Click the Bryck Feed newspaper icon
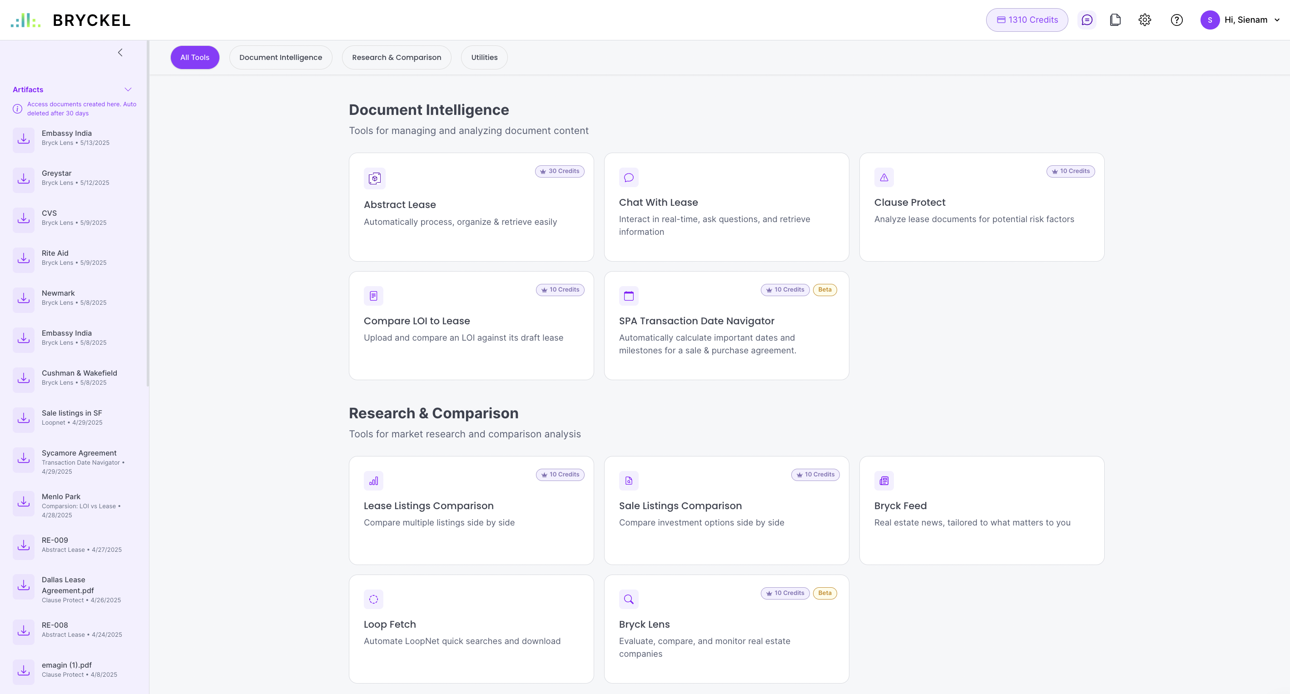 point(884,481)
